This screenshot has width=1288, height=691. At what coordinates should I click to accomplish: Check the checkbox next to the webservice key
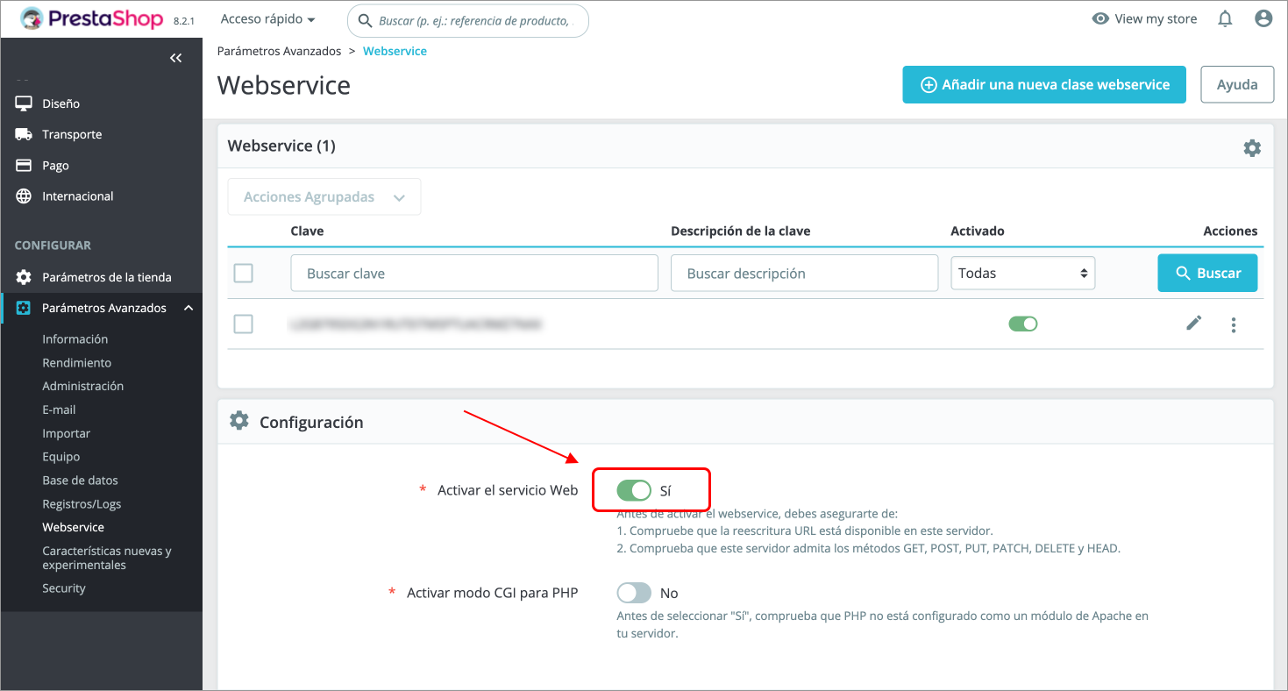(243, 324)
